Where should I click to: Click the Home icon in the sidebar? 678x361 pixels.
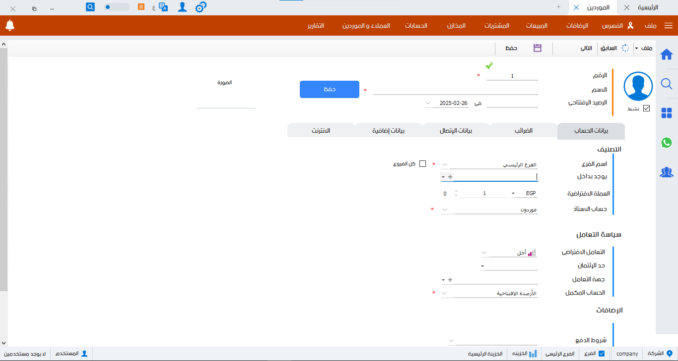667,54
